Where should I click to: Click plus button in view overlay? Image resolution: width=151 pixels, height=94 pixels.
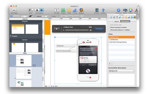coord(57,29)
